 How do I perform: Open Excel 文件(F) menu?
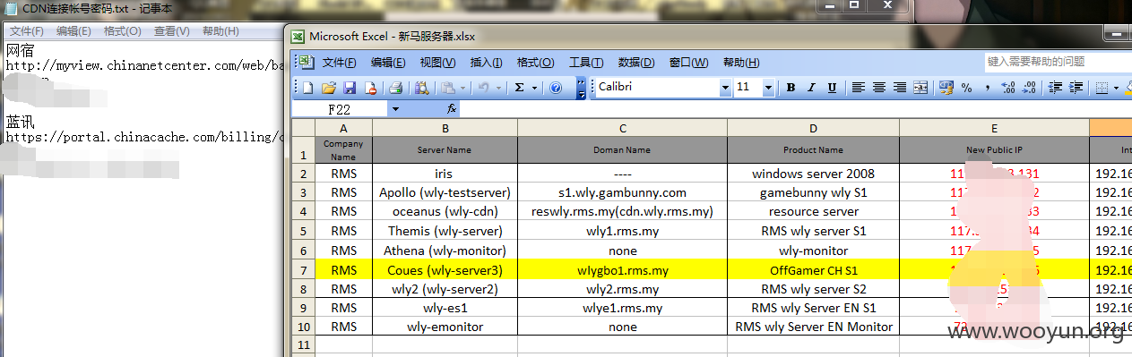tap(339, 63)
